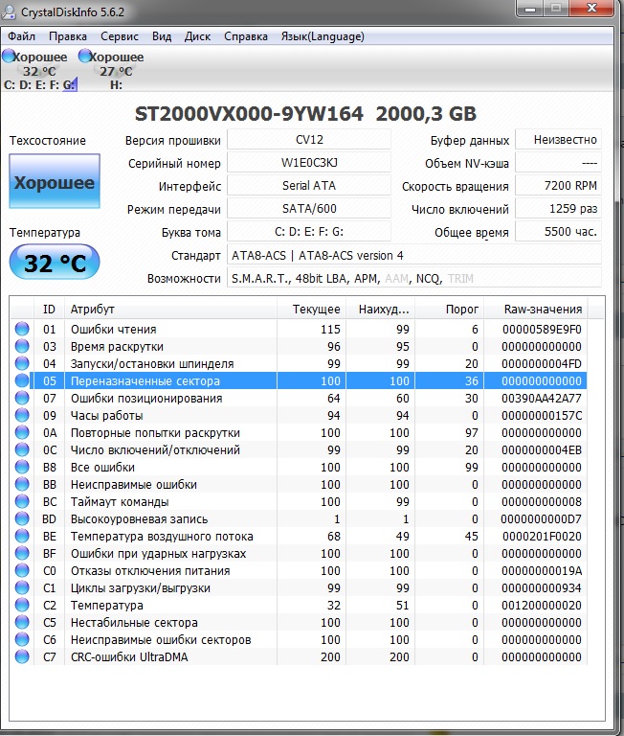Click the firmware version field CV12
This screenshot has width=624, height=736.
309,139
